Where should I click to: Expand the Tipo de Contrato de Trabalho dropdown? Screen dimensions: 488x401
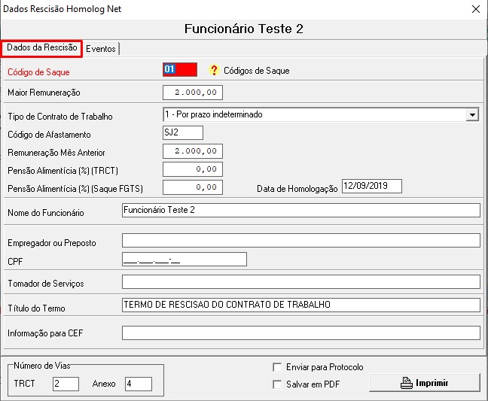472,115
